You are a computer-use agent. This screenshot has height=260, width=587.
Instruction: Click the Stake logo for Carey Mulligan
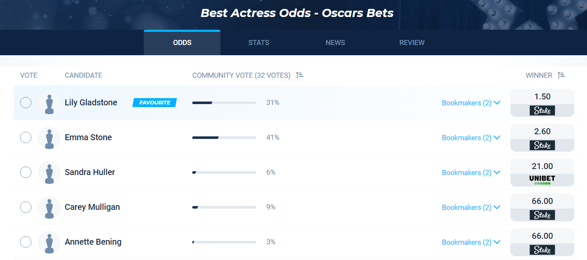point(542,215)
